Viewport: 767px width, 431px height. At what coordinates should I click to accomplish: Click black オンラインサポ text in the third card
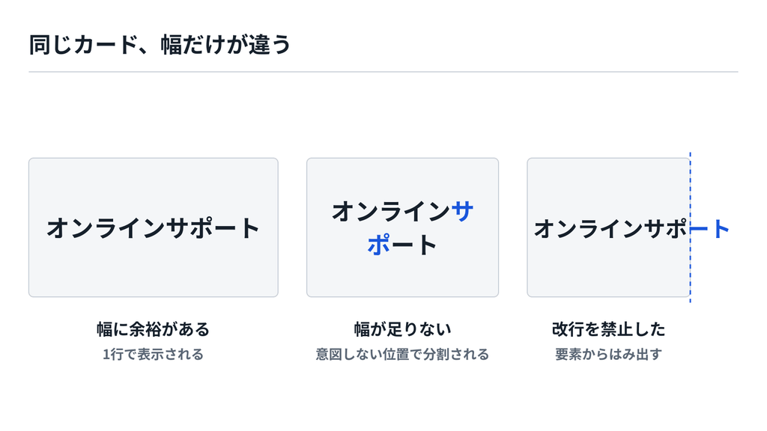point(611,228)
